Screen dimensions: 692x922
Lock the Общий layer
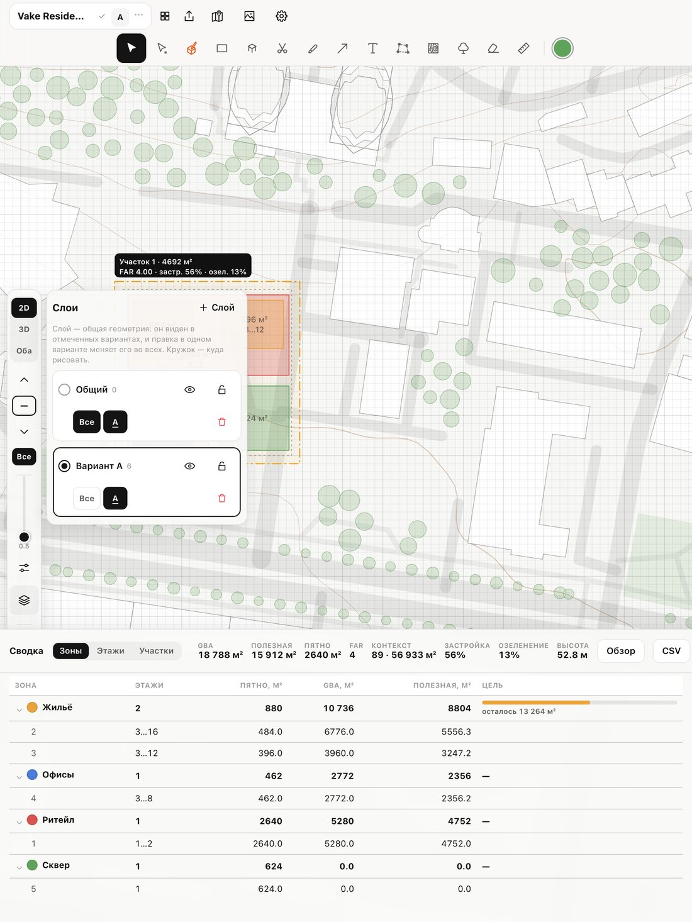click(x=222, y=390)
